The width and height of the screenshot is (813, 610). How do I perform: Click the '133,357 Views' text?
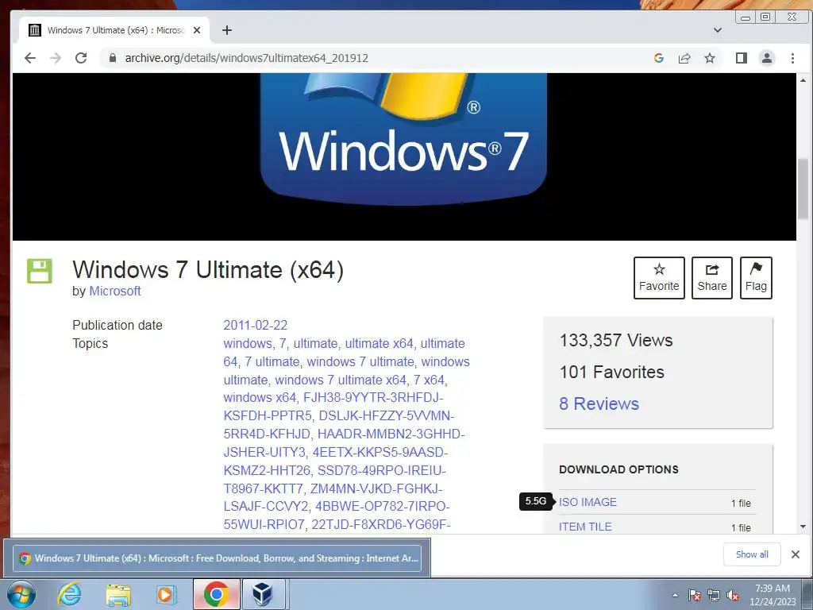pos(616,340)
